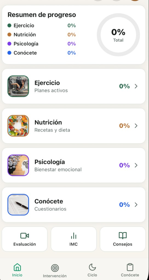Tap the Nutrición food wreath thumbnail
The height and width of the screenshot is (280, 149).
[x=18, y=126]
